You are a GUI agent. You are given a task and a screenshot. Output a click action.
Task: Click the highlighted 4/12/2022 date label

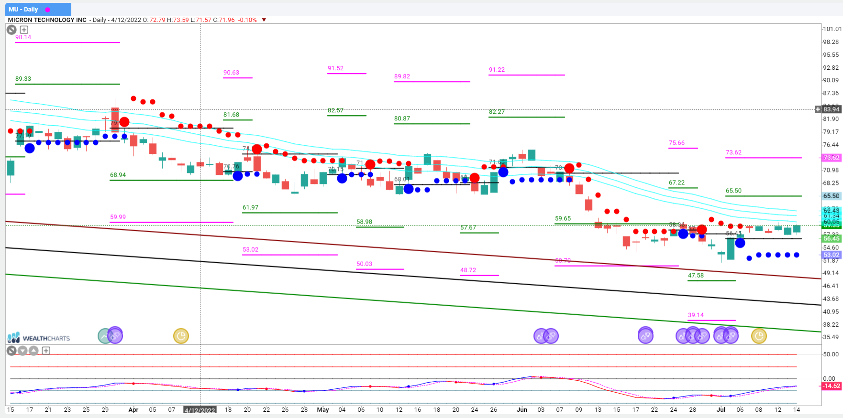(x=200, y=410)
